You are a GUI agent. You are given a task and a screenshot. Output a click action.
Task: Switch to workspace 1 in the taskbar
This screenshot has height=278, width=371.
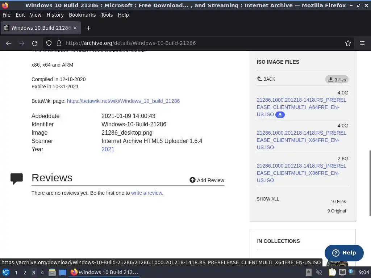click(x=16, y=273)
